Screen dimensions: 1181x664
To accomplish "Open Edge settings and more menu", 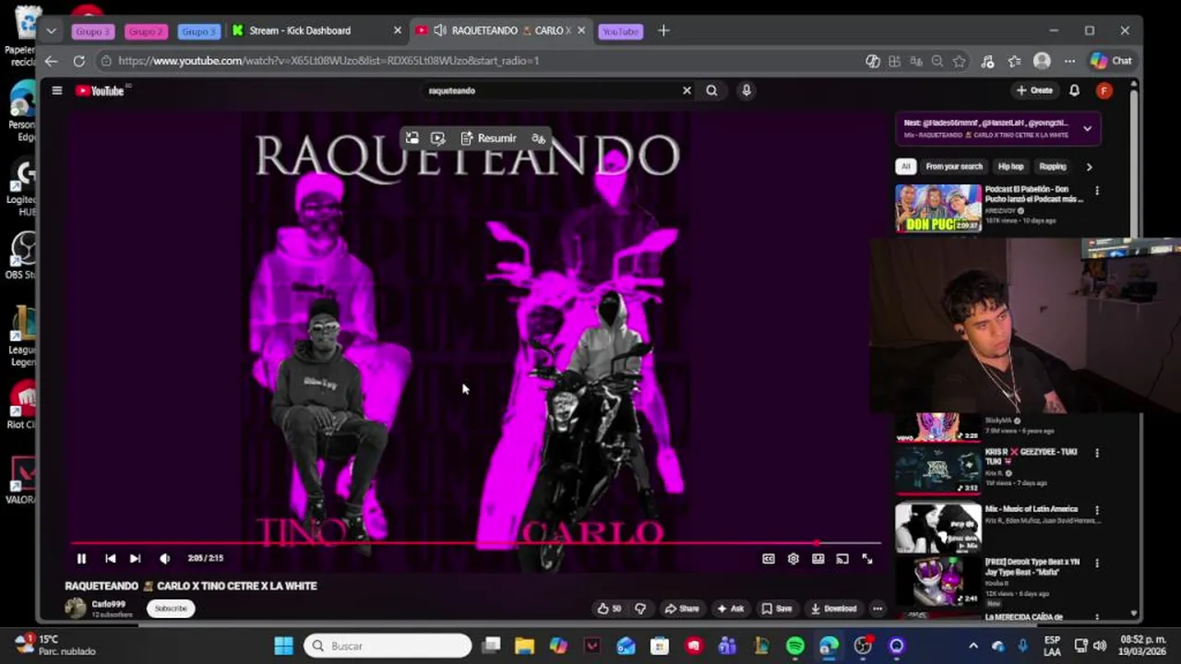I will (x=1069, y=61).
